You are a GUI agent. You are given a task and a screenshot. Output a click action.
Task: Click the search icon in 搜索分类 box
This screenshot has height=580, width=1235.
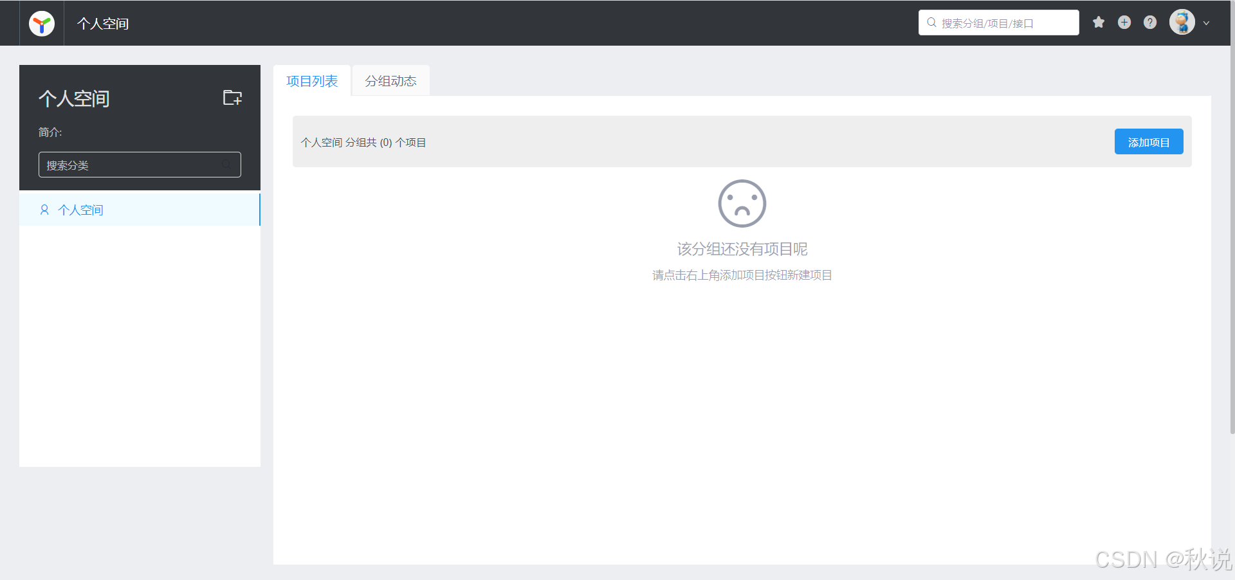pos(226,165)
